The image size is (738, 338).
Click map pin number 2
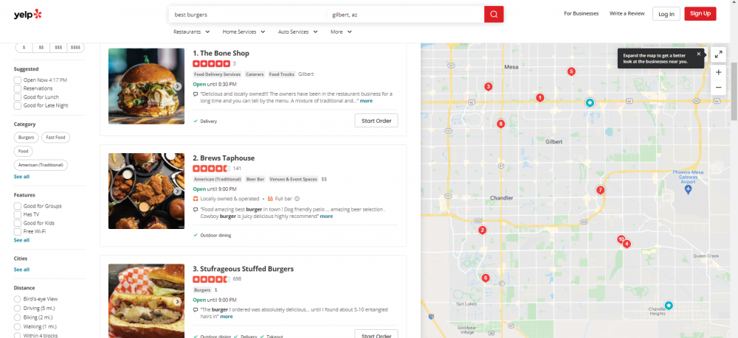tap(482, 230)
